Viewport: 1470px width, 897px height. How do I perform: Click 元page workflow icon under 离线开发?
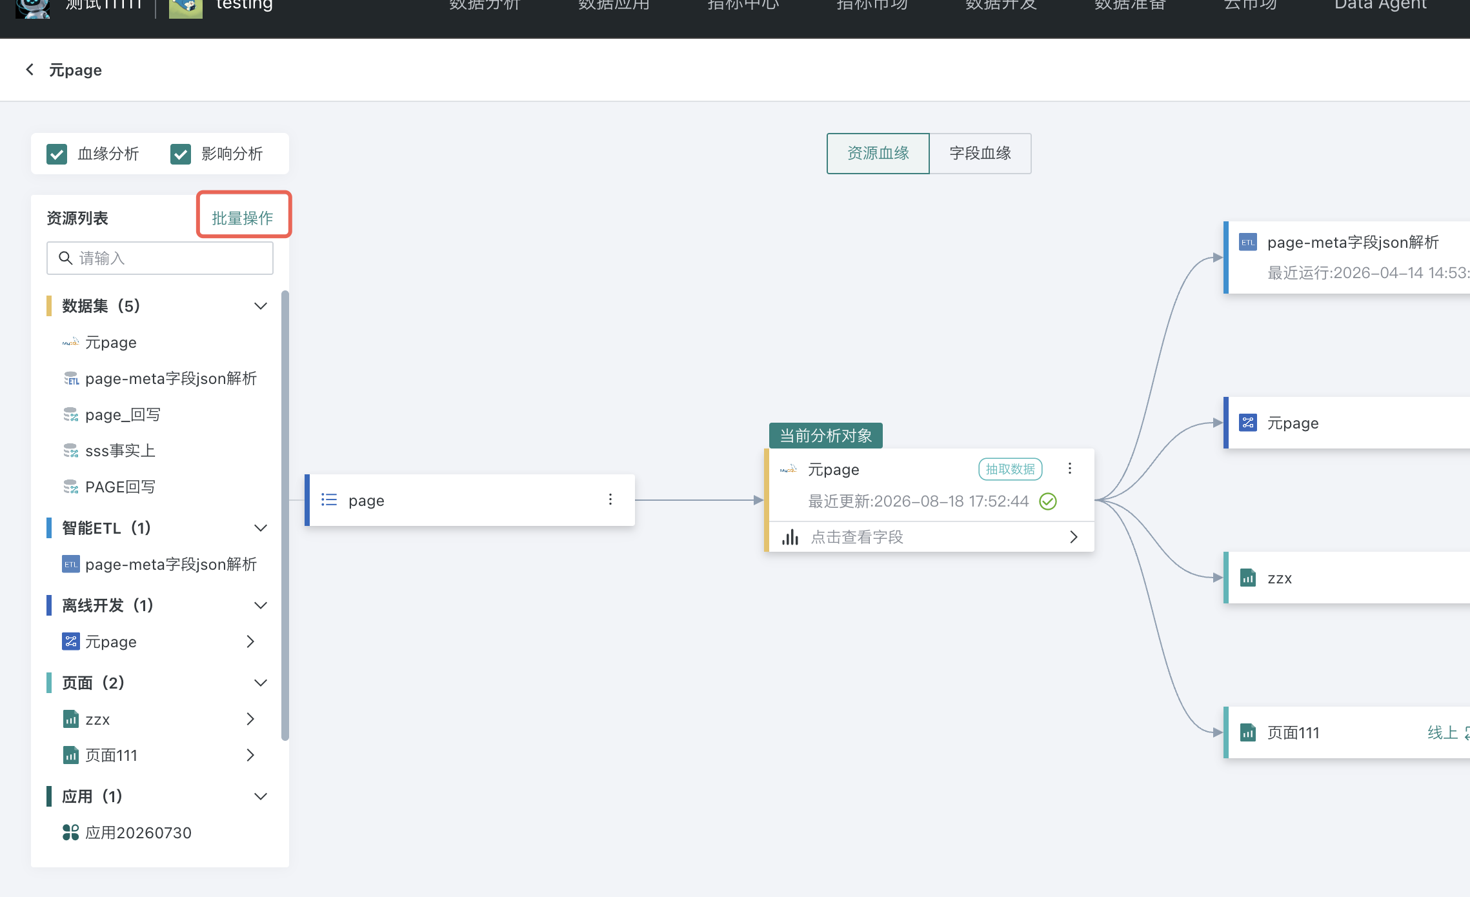point(71,641)
